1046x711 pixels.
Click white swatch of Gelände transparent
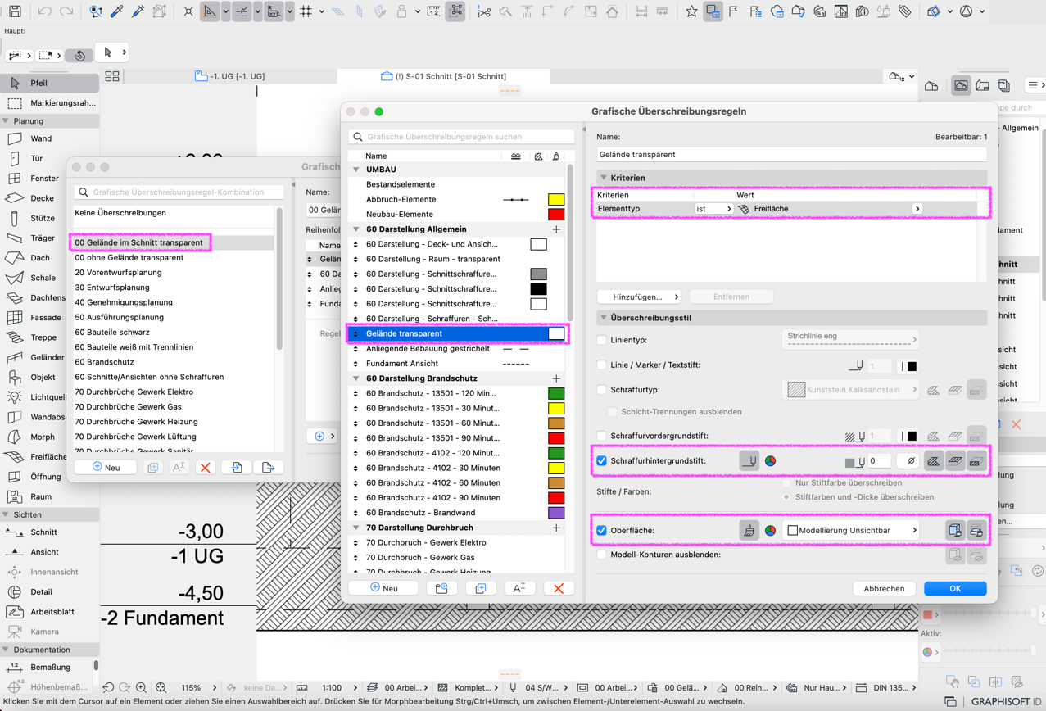556,333
